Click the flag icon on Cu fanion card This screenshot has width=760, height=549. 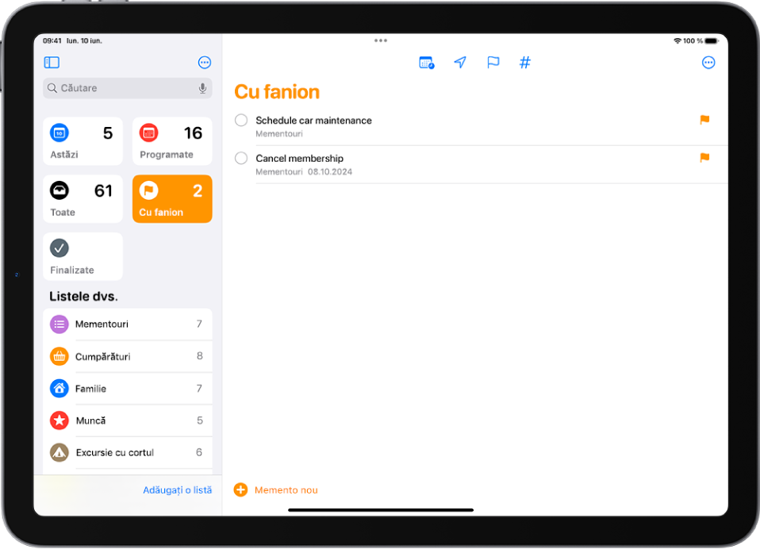click(x=149, y=190)
